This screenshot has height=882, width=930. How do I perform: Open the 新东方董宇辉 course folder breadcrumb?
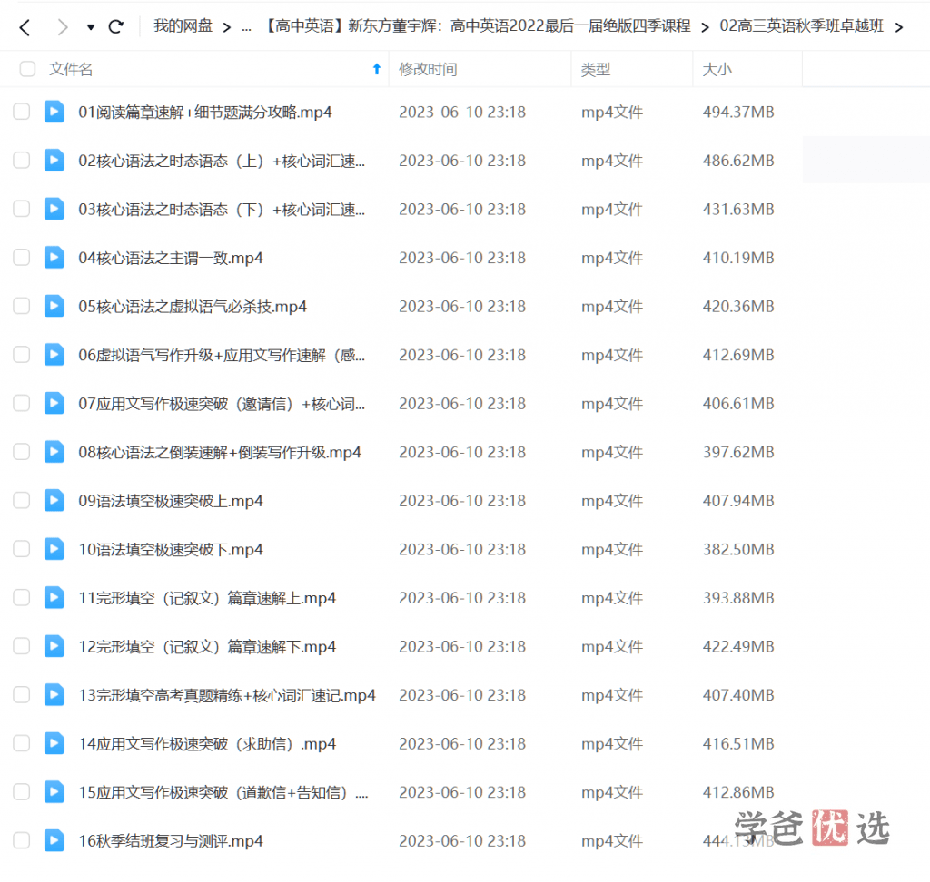coord(476,26)
